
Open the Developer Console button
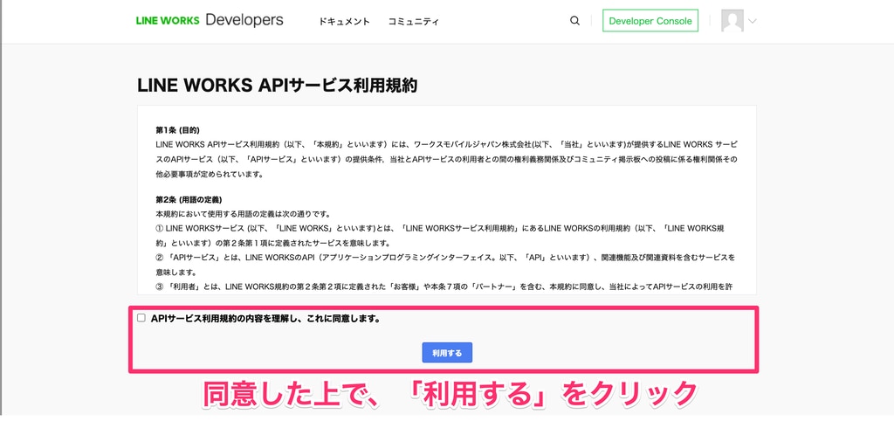click(650, 21)
